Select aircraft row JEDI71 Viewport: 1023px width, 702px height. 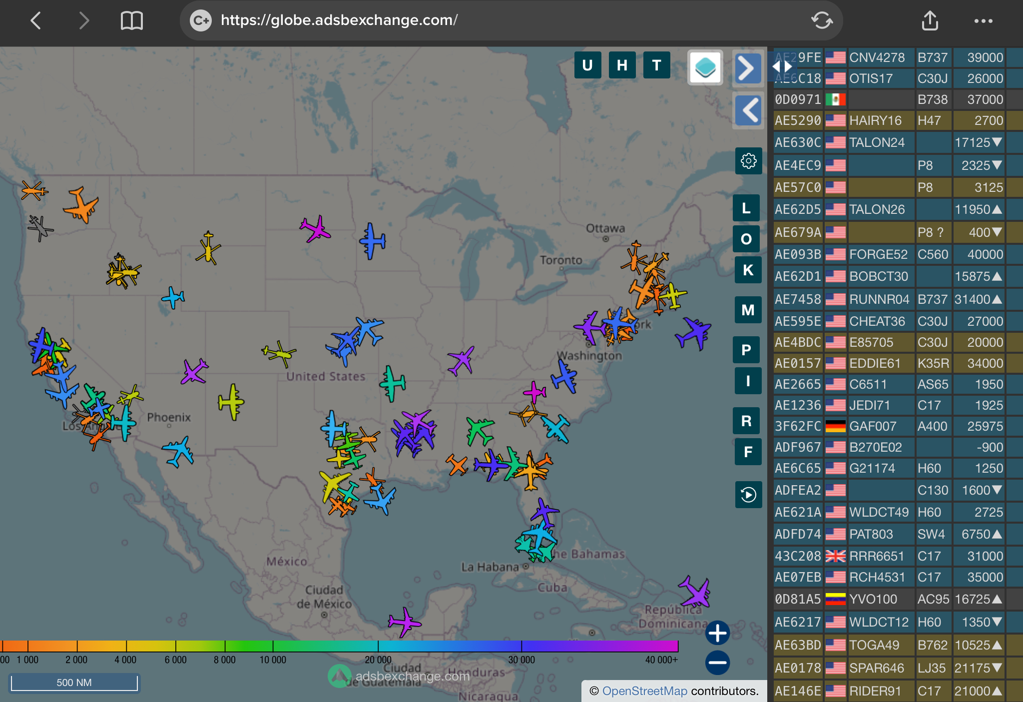pyautogui.click(x=898, y=405)
